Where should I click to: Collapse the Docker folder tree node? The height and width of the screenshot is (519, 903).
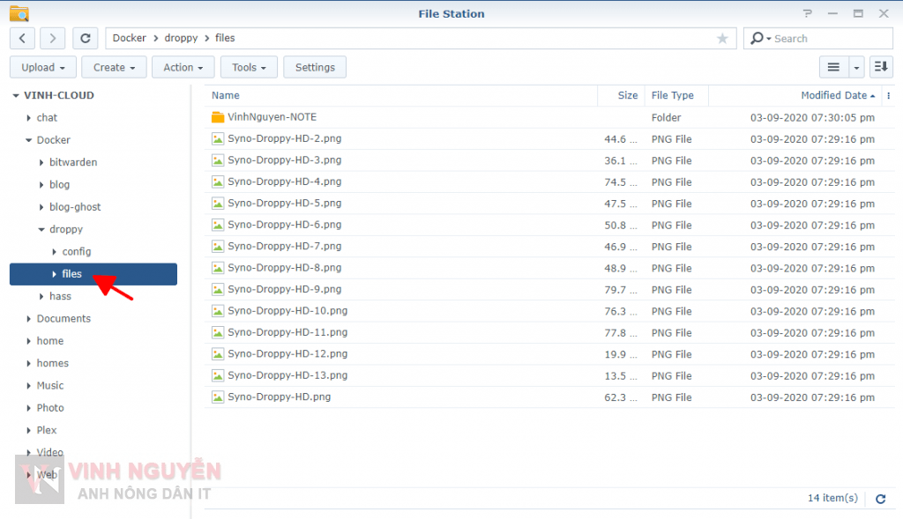pyautogui.click(x=28, y=140)
